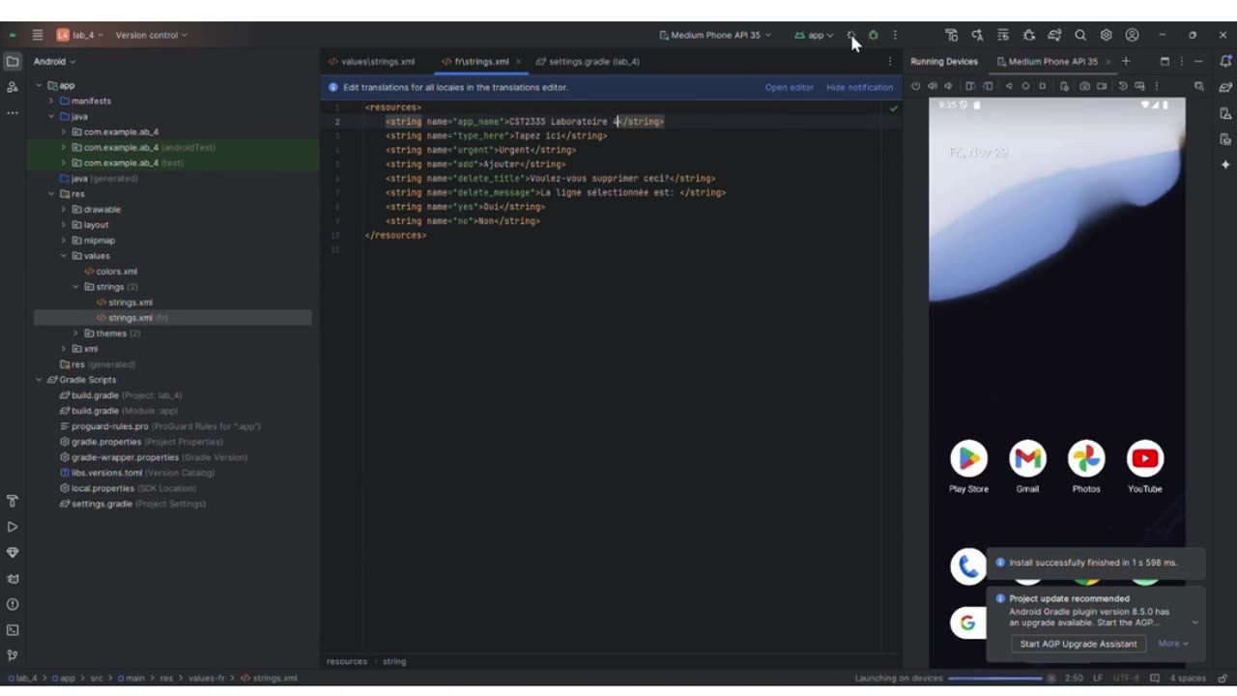Image resolution: width=1237 pixels, height=696 pixels.
Task: Open Terminal tool window
Action: 13,630
